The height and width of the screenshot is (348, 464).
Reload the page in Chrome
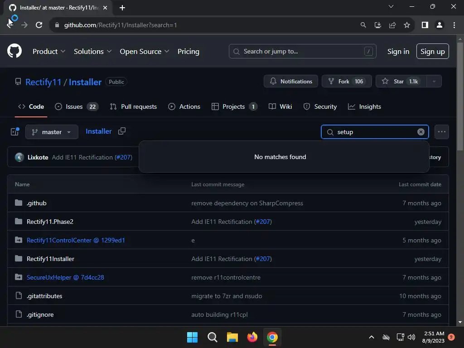[39, 25]
